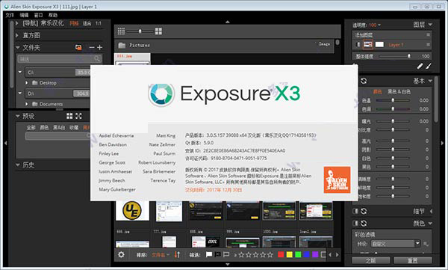Filter by fifth star rating
The height and width of the screenshot is (270, 448).
pos(270,254)
